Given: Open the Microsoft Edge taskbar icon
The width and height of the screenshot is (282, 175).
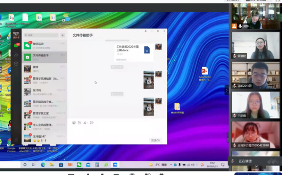Looking at the screenshot, I should 43,164.
